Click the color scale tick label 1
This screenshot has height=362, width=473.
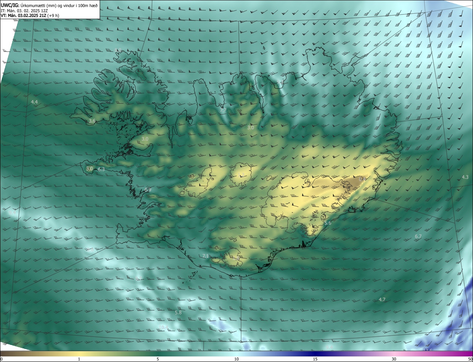tap(79, 359)
